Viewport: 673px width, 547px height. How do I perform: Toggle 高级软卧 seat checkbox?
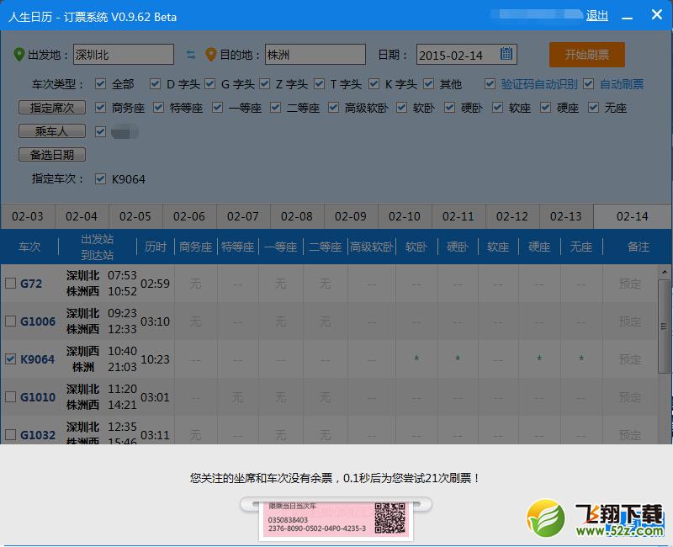coord(333,108)
